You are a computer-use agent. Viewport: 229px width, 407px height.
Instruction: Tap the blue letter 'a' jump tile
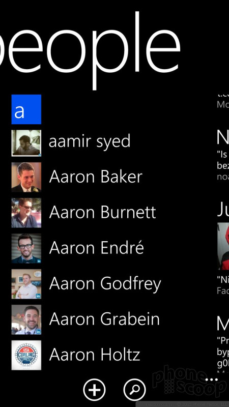point(26,109)
